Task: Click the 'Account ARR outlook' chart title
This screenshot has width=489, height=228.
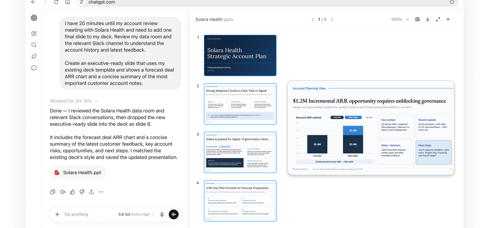Action: (309, 117)
